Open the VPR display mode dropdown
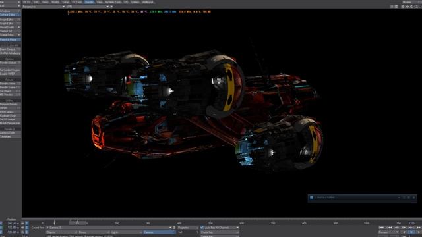The height and width of the screenshot is (237, 422). (88, 7)
